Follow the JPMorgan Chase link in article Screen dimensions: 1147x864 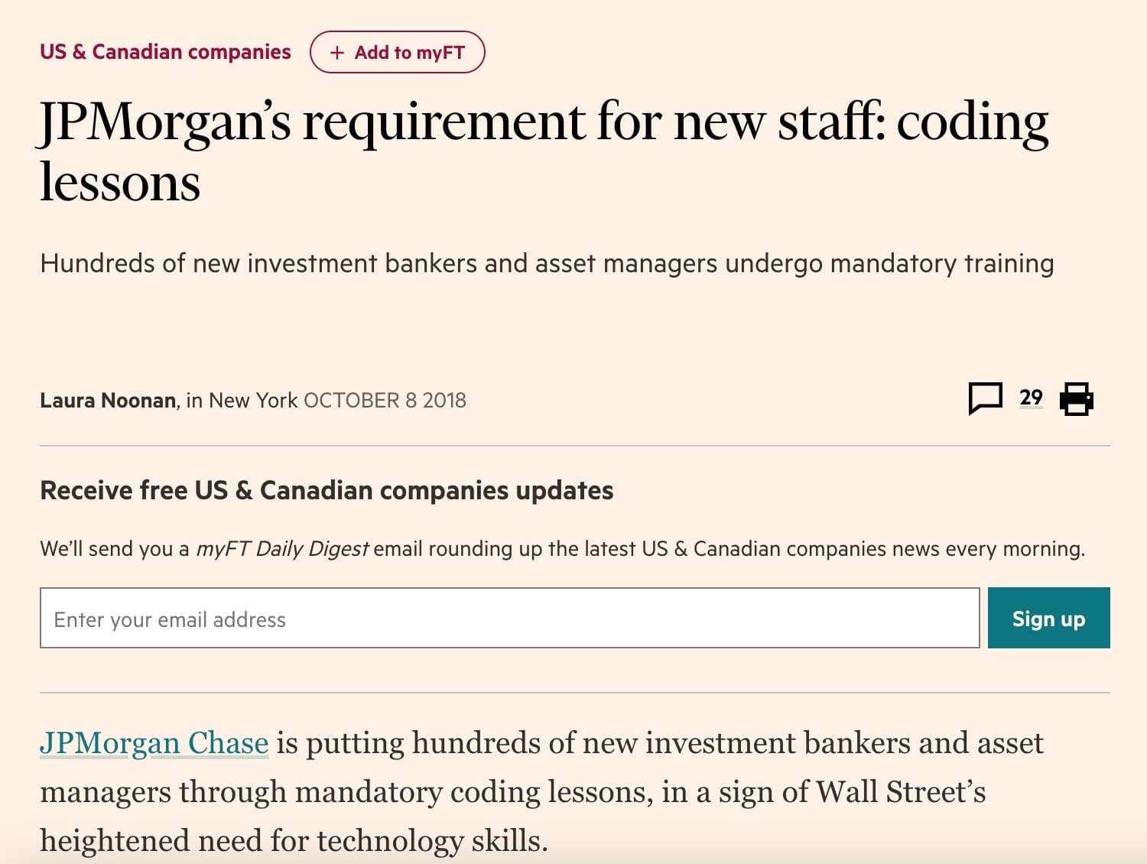point(154,743)
